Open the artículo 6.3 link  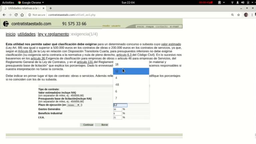point(124,55)
